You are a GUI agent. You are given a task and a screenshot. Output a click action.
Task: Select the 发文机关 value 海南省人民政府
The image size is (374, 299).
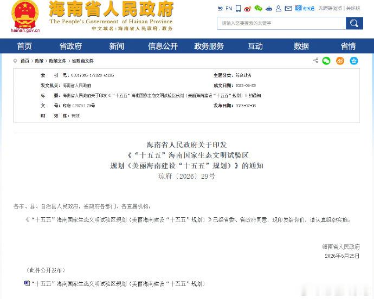coord(77,86)
